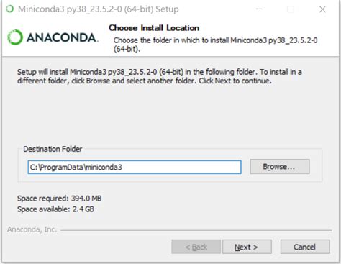
Task: Focus the Destination Folder path field
Action: point(135,167)
